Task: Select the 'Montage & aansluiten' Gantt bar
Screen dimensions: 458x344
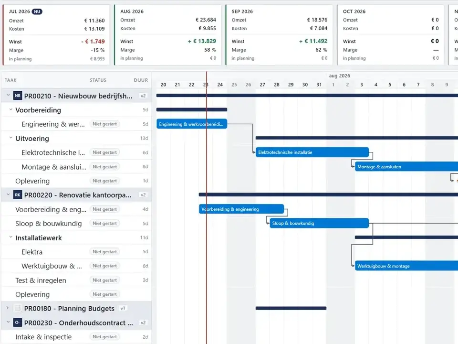Action: click(x=406, y=167)
